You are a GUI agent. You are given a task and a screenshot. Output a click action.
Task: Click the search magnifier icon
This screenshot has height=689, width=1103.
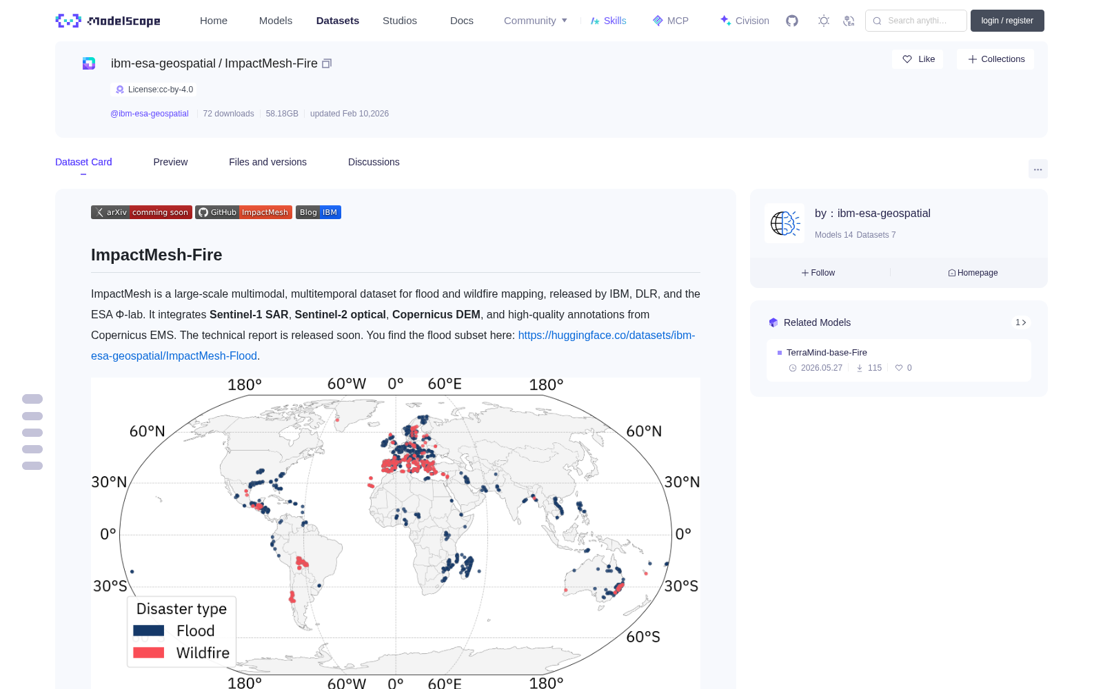pyautogui.click(x=878, y=21)
